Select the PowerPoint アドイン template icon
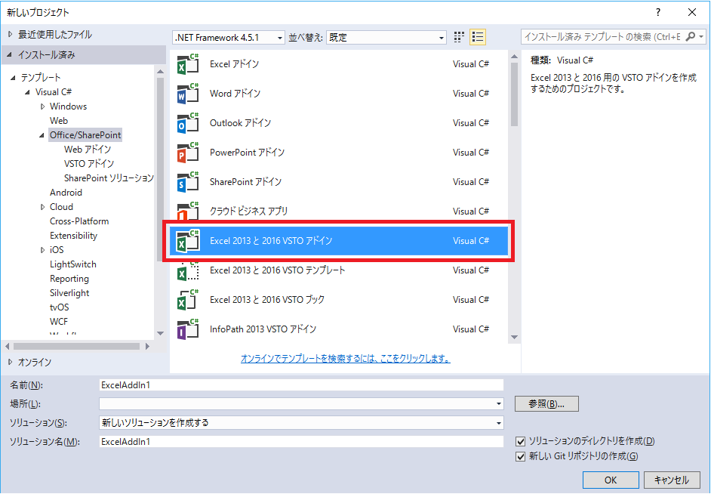Image resolution: width=711 pixels, height=494 pixels. (x=188, y=153)
